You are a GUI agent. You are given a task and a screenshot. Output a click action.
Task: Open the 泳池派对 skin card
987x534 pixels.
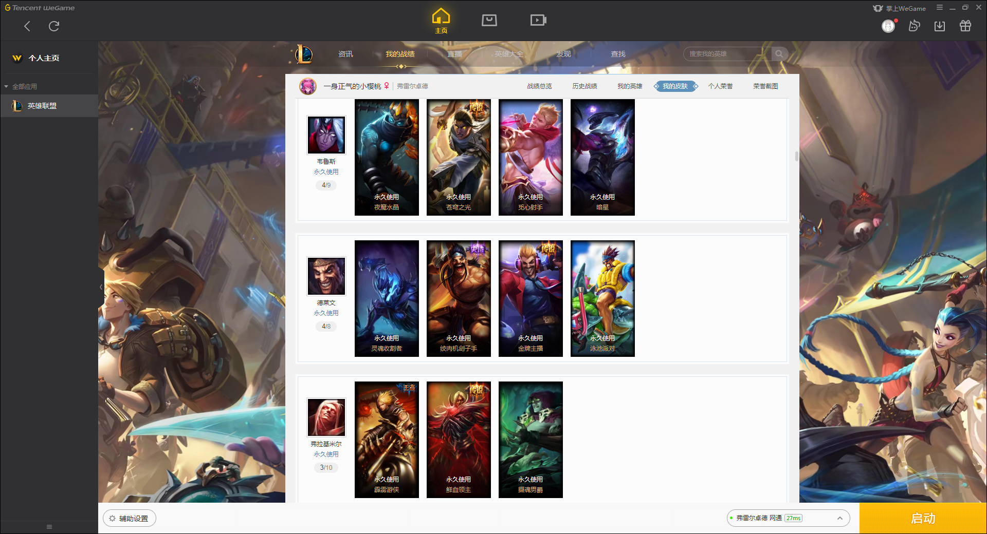(x=602, y=298)
